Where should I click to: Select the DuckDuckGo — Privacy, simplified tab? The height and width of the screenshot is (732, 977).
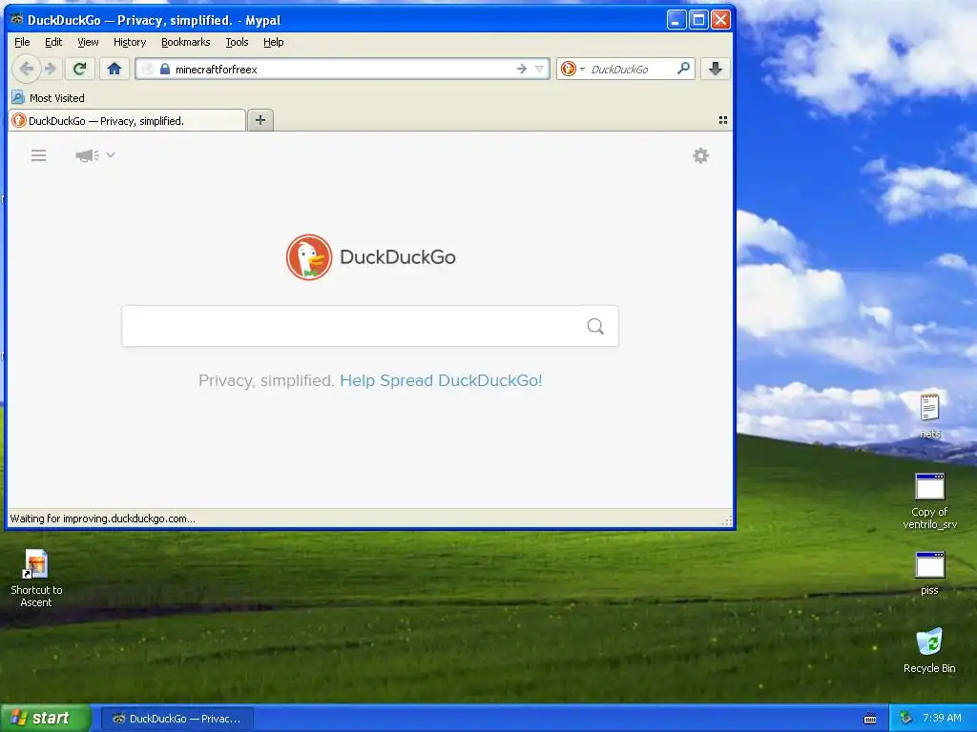pyautogui.click(x=127, y=121)
